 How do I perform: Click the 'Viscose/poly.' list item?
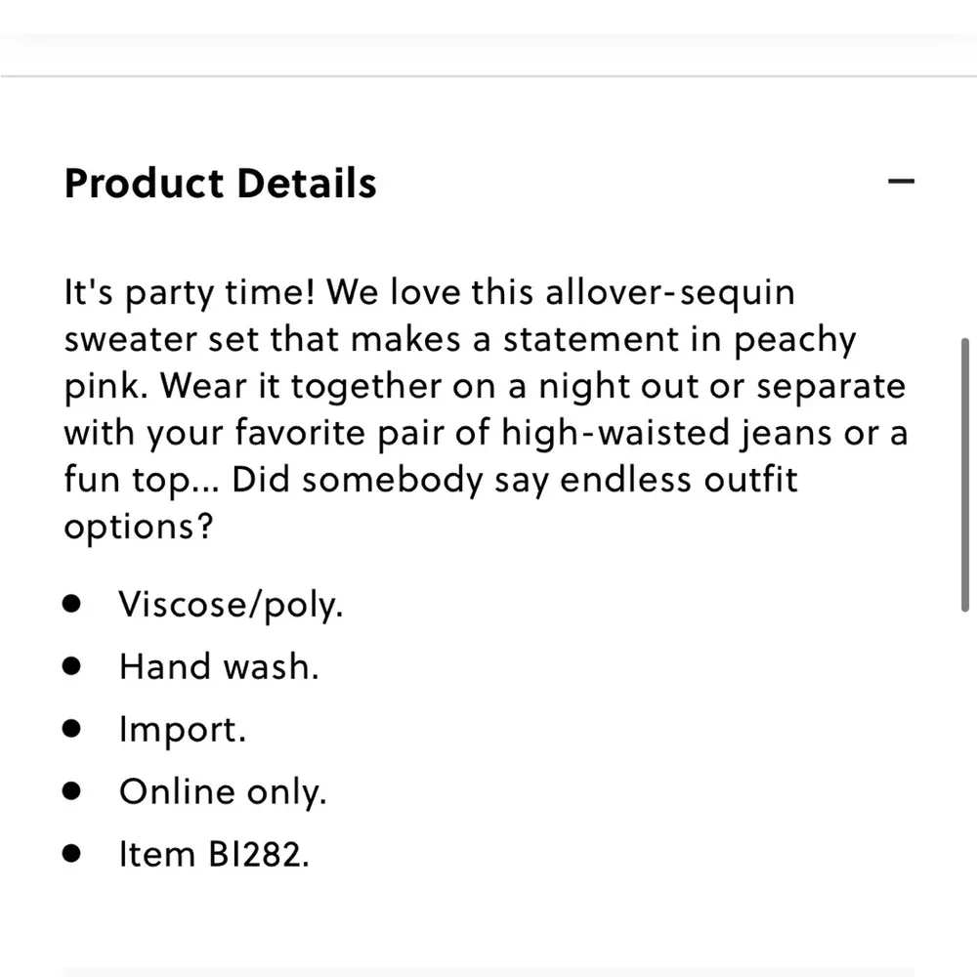click(x=231, y=605)
